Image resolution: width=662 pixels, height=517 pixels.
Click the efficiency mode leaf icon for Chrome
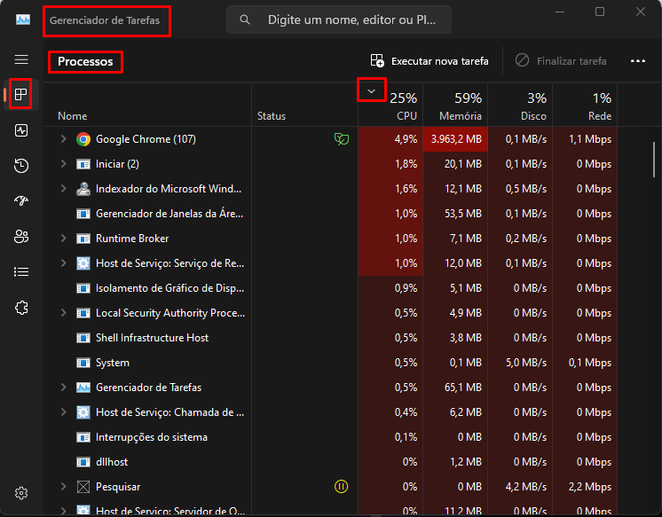[341, 139]
